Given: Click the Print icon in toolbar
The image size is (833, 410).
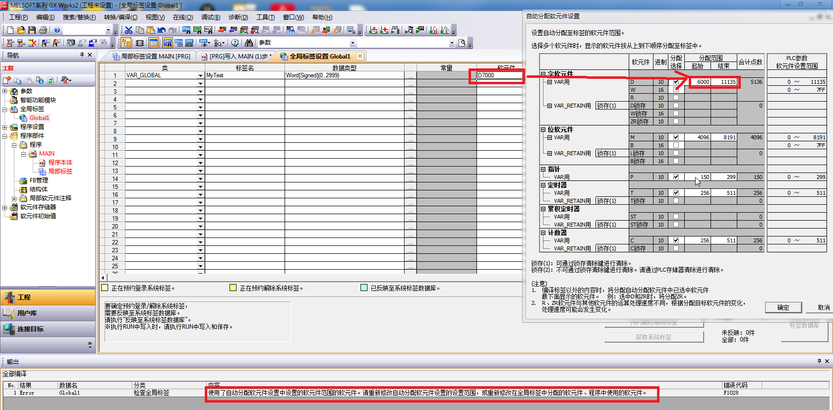Looking at the screenshot, I should [43, 30].
